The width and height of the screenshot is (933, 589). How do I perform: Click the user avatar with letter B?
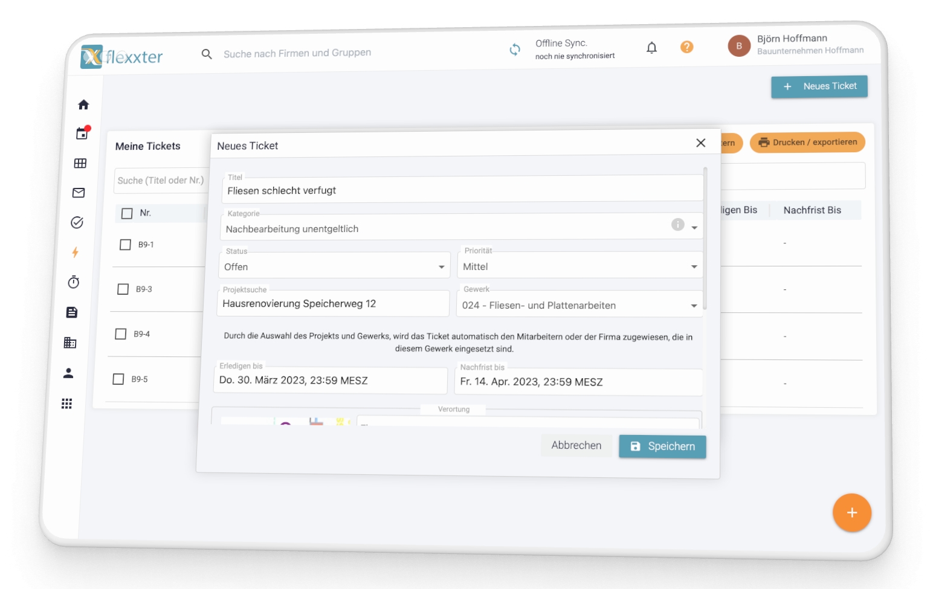click(x=738, y=45)
